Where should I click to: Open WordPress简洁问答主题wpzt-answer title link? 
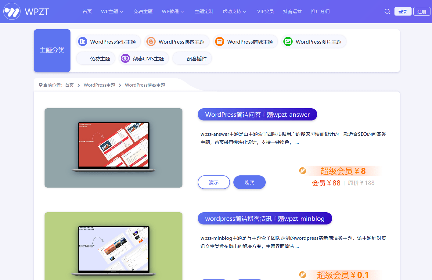pos(257,114)
